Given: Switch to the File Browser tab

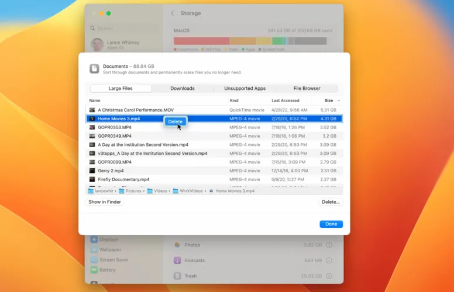Looking at the screenshot, I should click(307, 88).
